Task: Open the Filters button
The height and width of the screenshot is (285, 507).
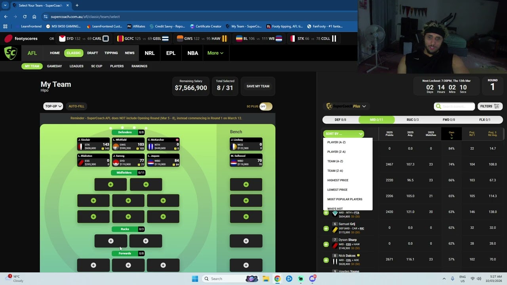Action: coord(490,106)
